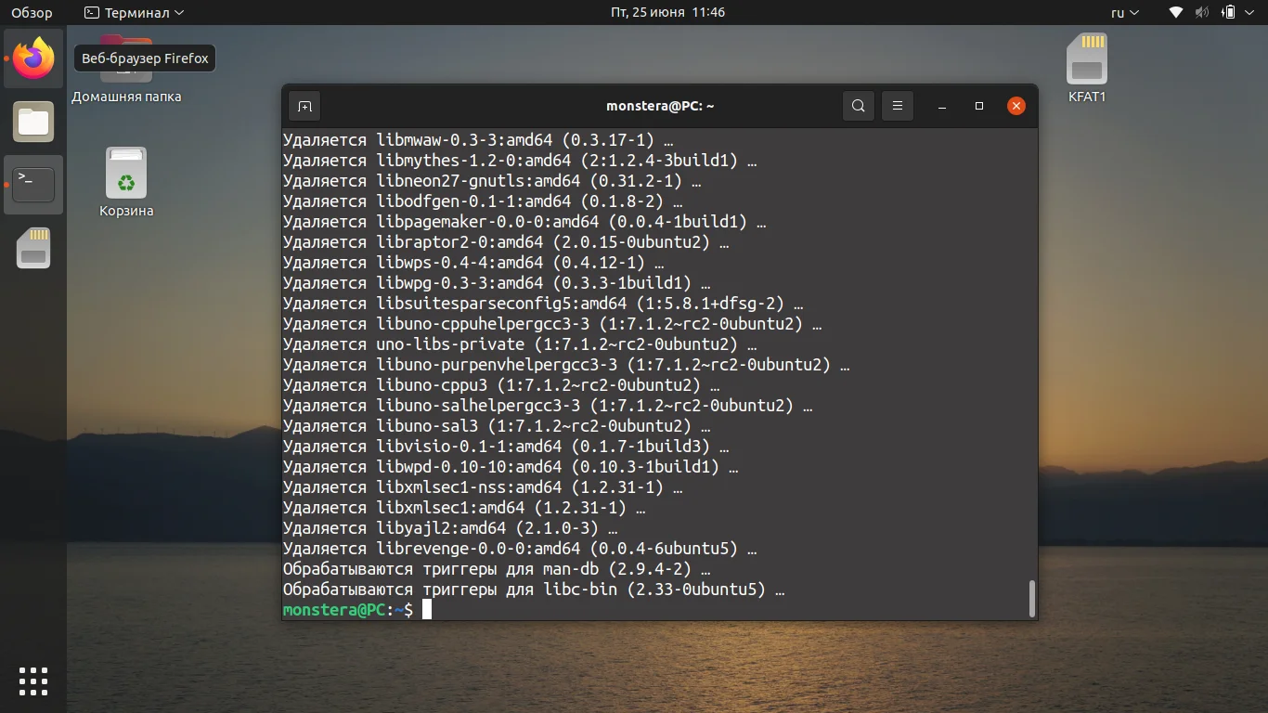1268x713 pixels.
Task: Click the libuno-salhelpergcc3-3 line
Action: 548,406
